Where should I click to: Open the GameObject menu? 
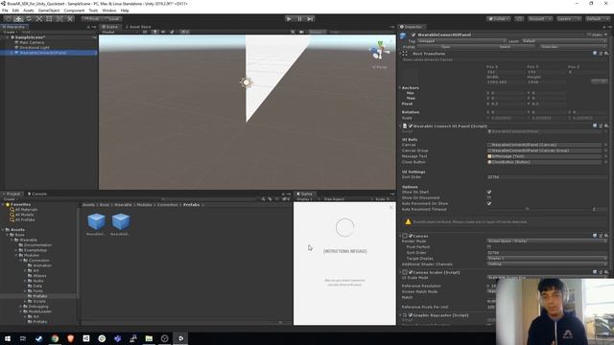point(49,11)
